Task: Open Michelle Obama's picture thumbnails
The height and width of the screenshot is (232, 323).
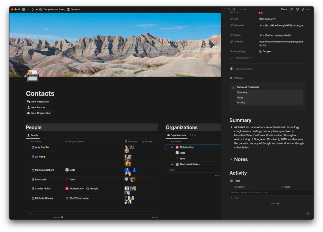Action: pyautogui.click(x=129, y=200)
